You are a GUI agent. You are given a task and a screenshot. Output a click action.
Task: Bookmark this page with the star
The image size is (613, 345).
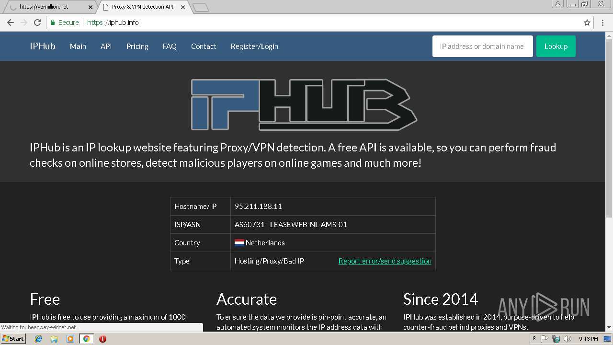587,23
